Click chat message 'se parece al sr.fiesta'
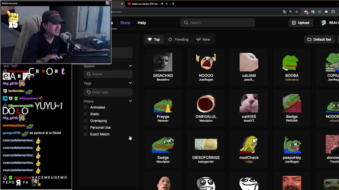The width and height of the screenshot is (339, 190). click(45, 133)
